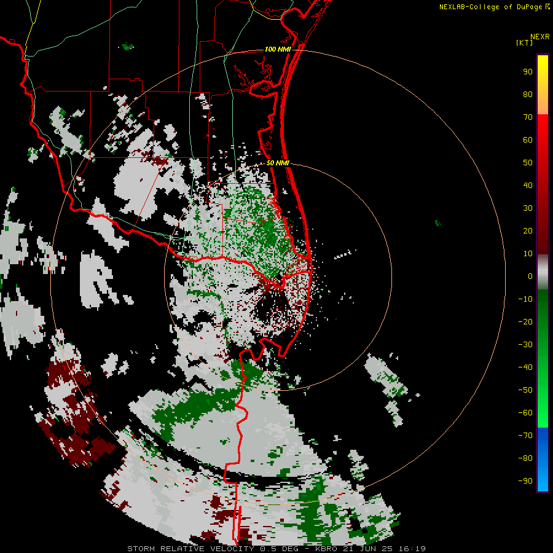Viewport: 553px width, 553px height.
Task: Click the KBRO station identifier in the caption
Action: click(326, 549)
